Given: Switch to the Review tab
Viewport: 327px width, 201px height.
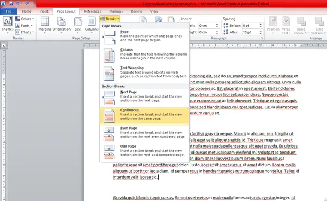Looking at the screenshot, I should click(x=136, y=11).
